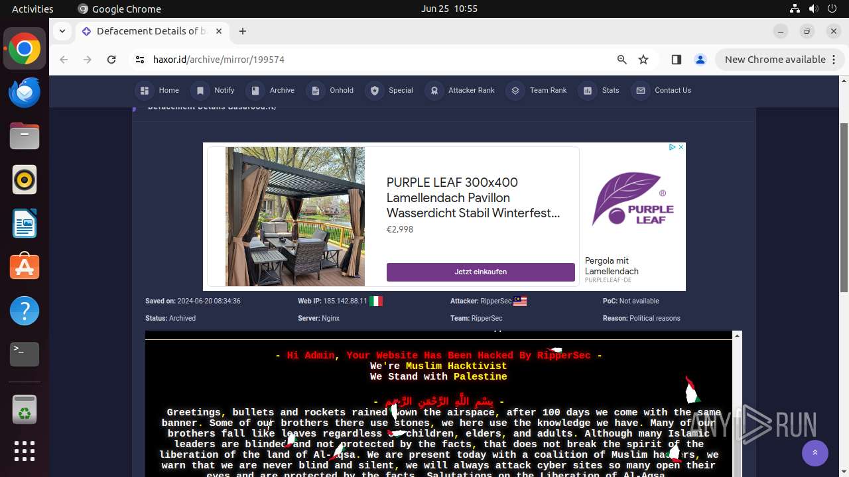The height and width of the screenshot is (477, 849).
Task: Click the Archive menu label
Action: tap(282, 91)
